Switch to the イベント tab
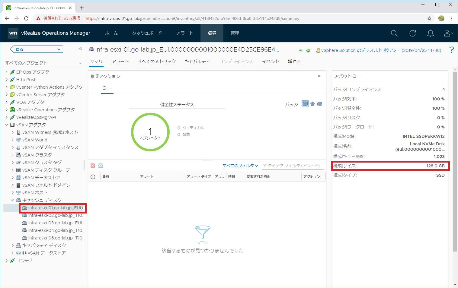 pyautogui.click(x=271, y=62)
